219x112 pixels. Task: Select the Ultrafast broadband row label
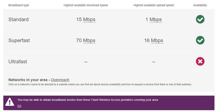click(18, 62)
